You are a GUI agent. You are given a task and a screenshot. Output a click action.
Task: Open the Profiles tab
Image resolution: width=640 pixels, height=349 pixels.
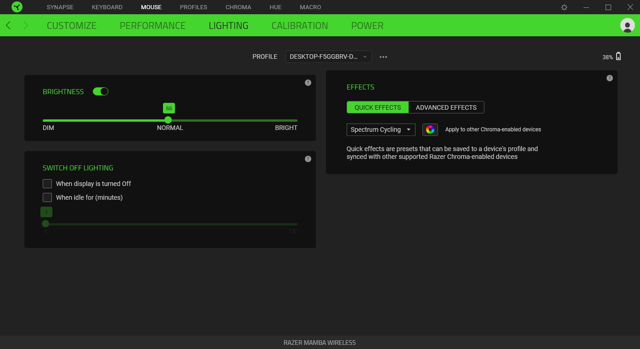[x=193, y=7]
